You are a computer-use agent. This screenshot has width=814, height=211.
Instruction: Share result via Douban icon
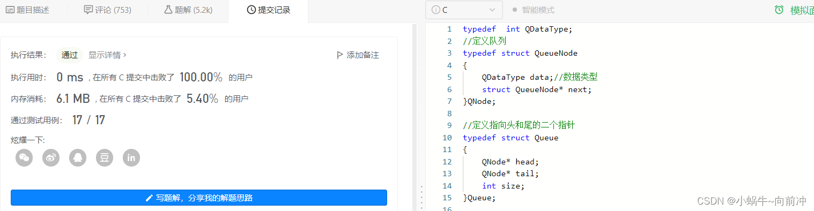click(x=105, y=157)
